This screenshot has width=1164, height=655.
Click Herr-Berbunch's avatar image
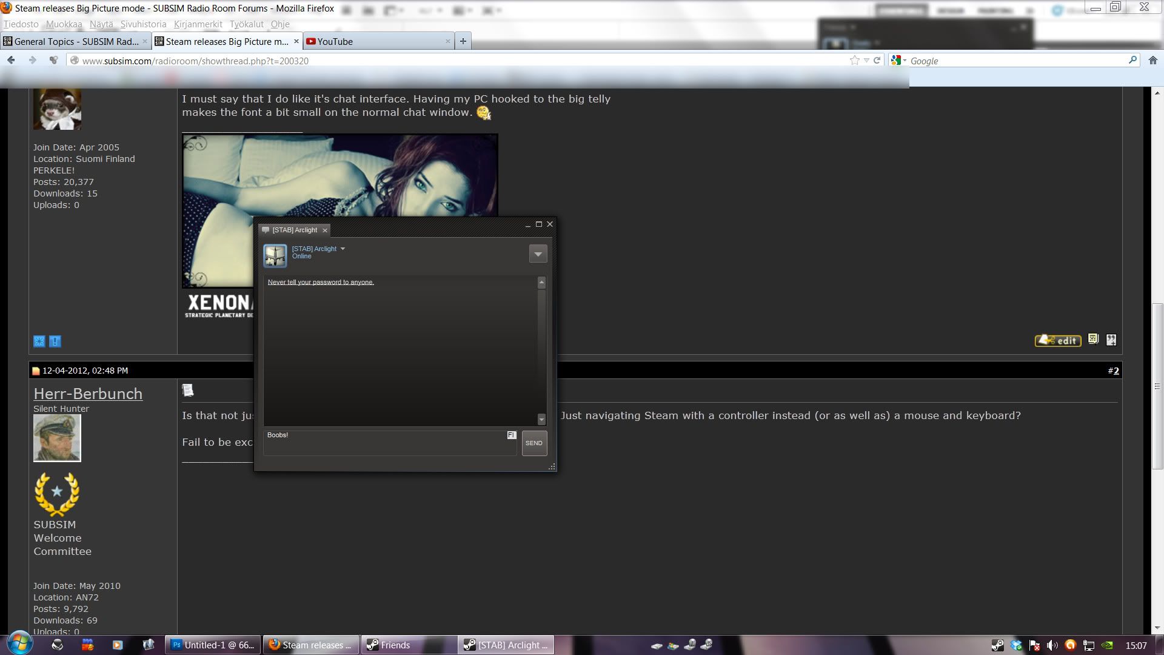57,438
